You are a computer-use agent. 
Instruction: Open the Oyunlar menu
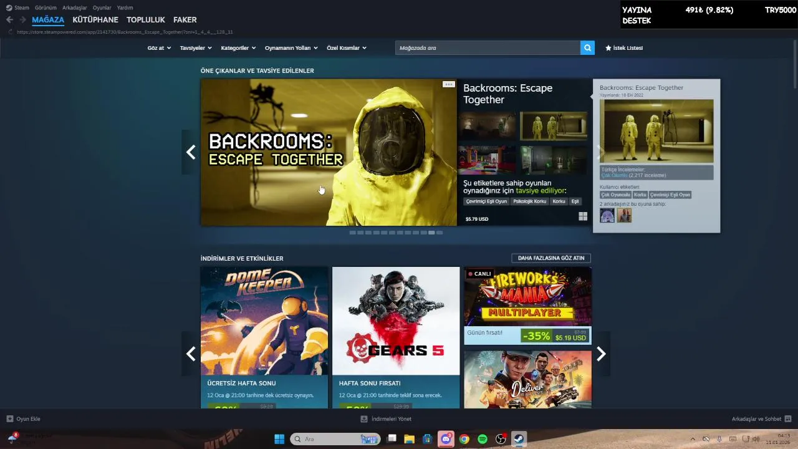pyautogui.click(x=102, y=7)
